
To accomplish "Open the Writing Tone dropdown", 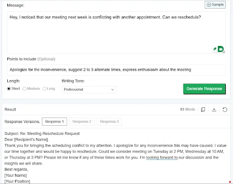I will pyautogui.click(x=89, y=90).
